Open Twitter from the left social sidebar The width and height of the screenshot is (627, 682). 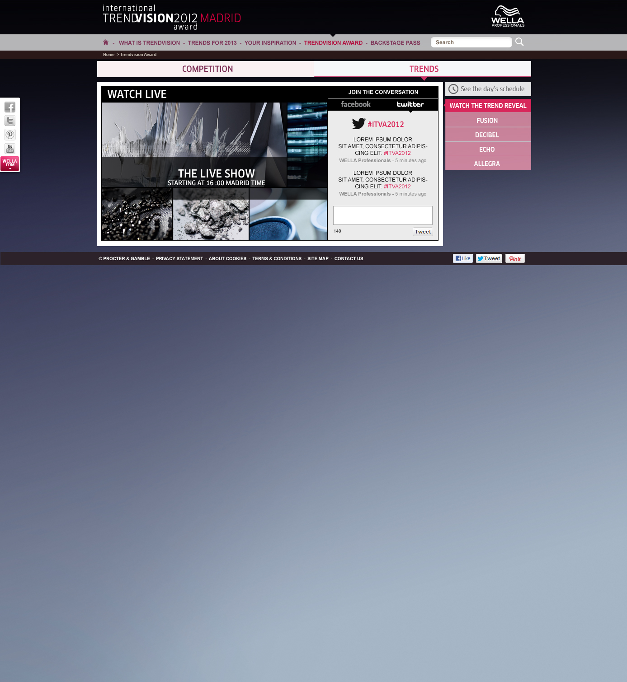[x=10, y=121]
